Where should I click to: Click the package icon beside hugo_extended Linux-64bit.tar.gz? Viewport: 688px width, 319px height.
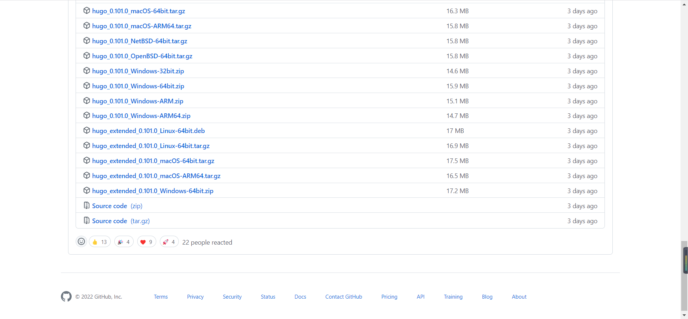click(86, 146)
